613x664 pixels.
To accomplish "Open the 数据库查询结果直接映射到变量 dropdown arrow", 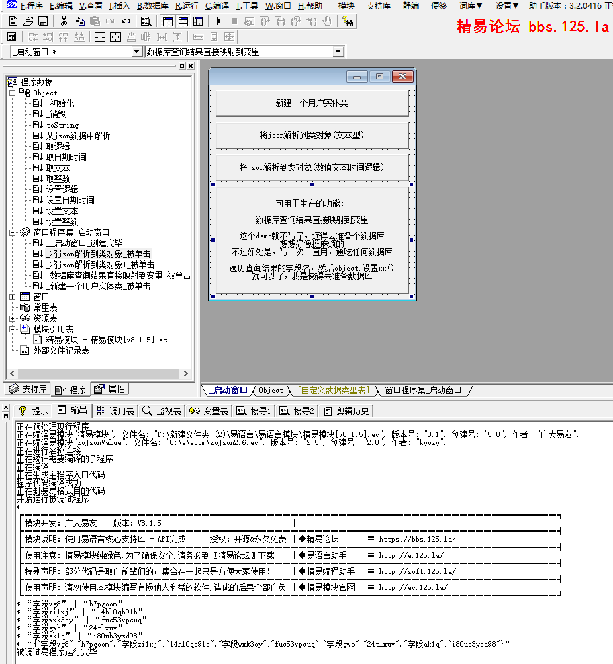I will (x=338, y=52).
